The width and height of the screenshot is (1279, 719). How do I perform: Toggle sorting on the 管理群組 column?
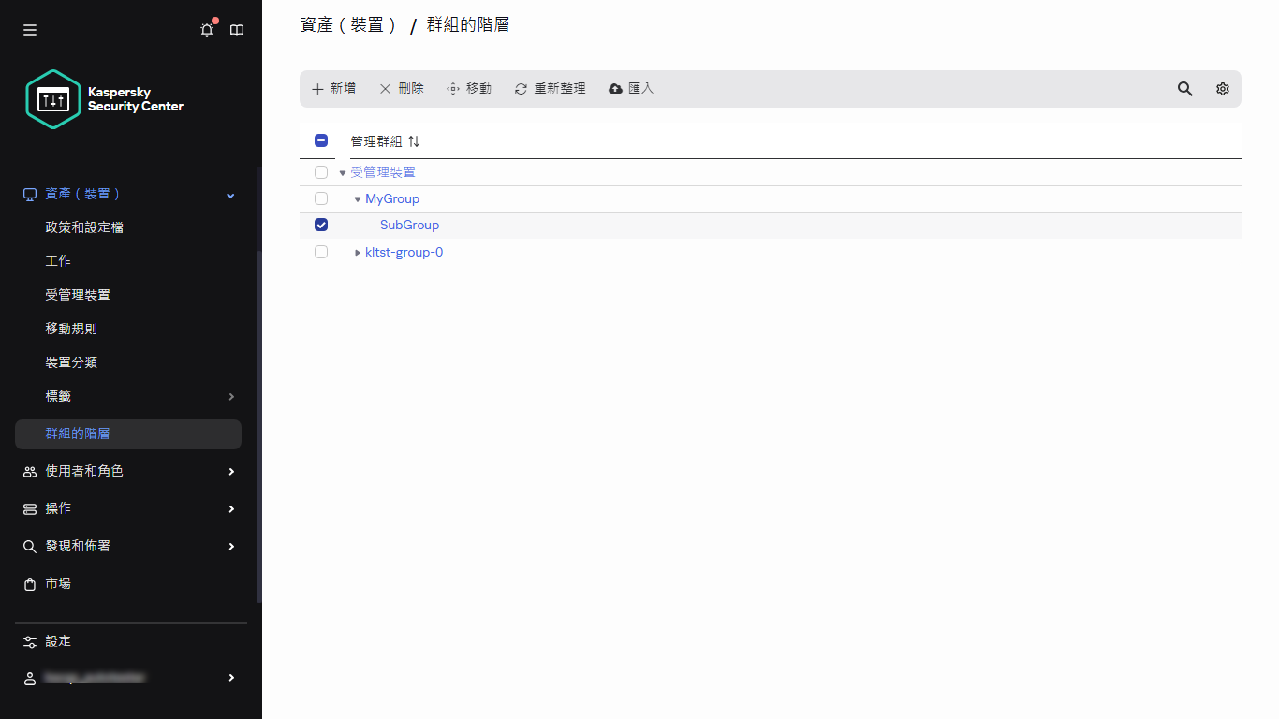pos(413,140)
